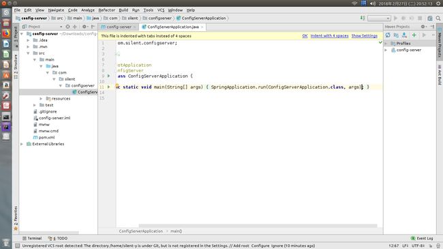Open the File menu
Image resolution: width=443 pixels, height=249 pixels.
pos(17,10)
